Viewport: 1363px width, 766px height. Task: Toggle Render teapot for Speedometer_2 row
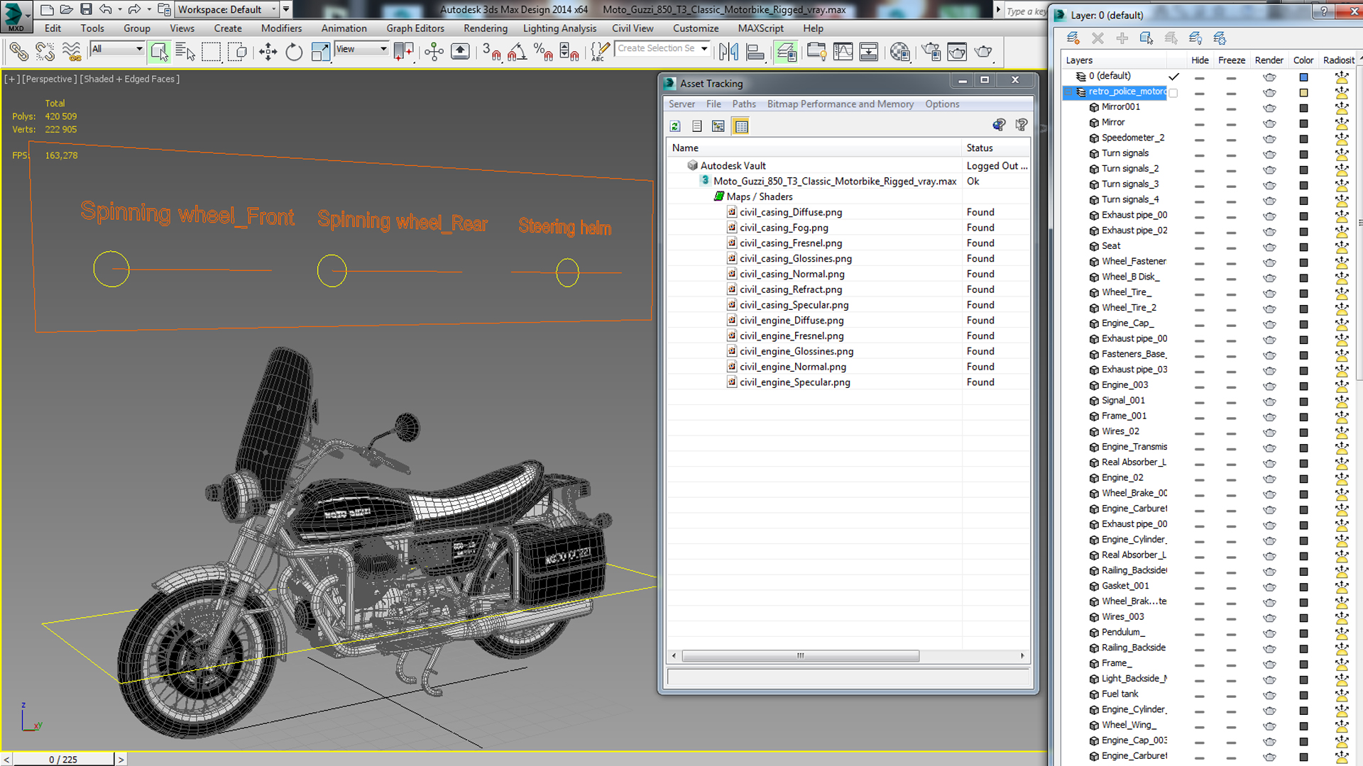1269,139
